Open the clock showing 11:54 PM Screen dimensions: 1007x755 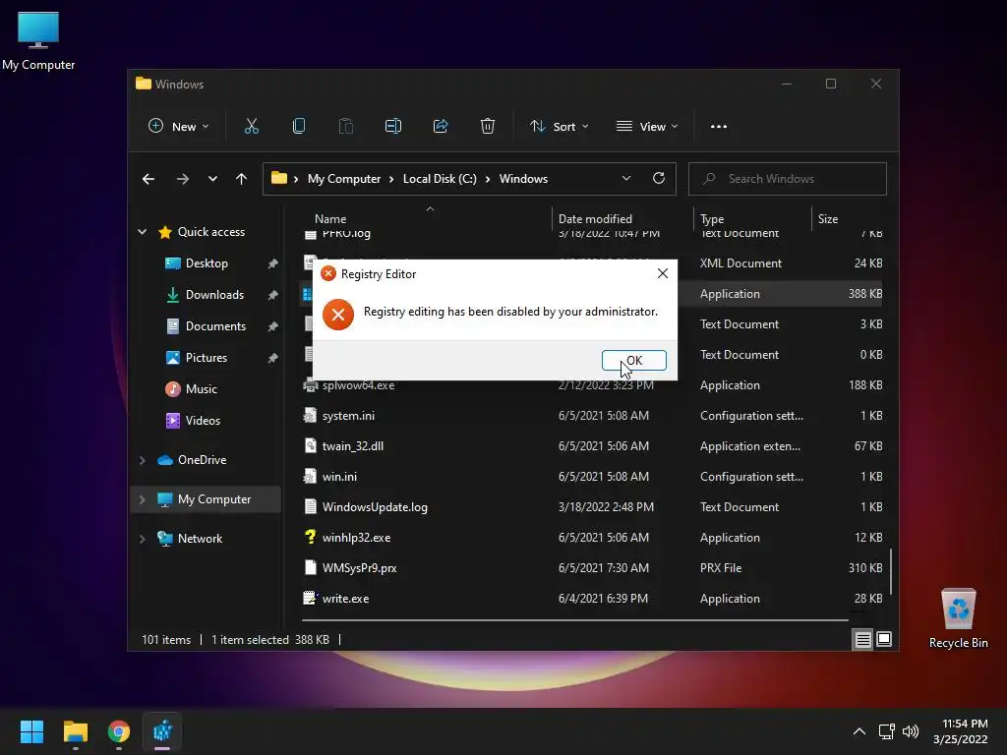[x=960, y=731]
